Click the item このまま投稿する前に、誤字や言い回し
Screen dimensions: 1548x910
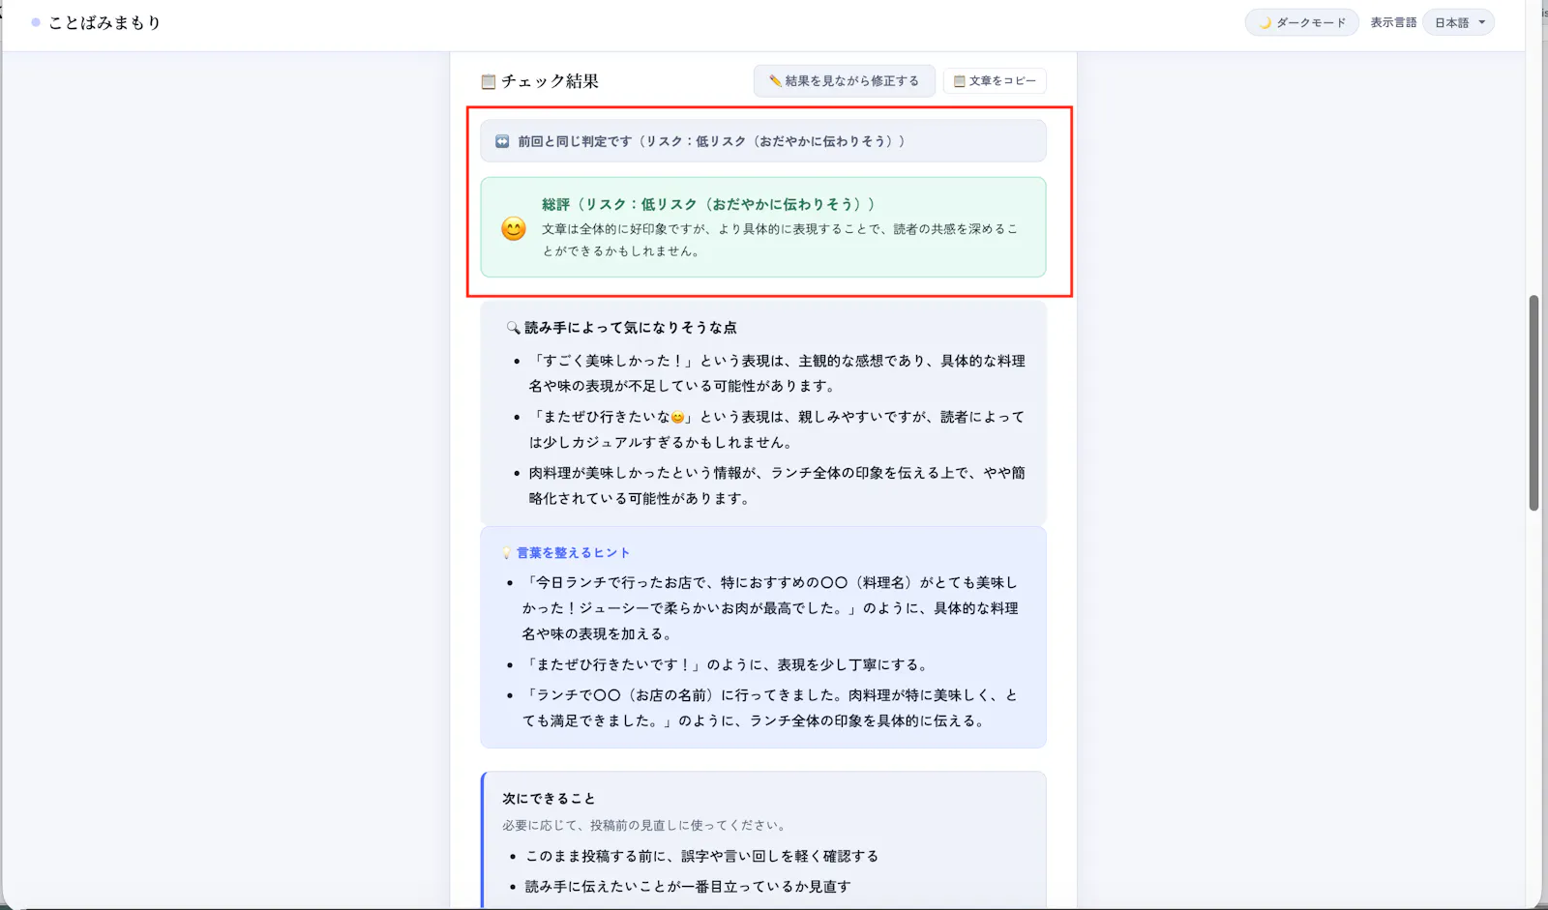point(702,856)
